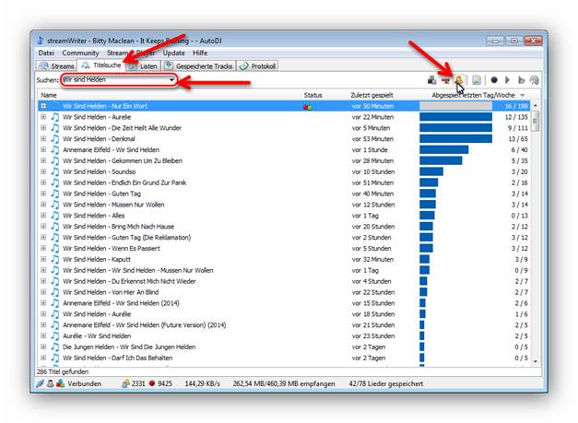This screenshot has height=423, width=578.
Task: Click the play-in-external-player icon
Action: (x=521, y=79)
